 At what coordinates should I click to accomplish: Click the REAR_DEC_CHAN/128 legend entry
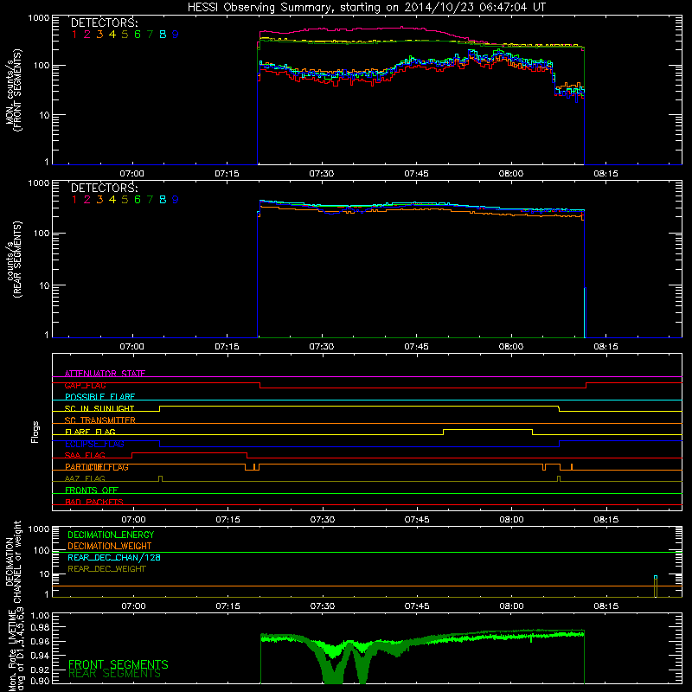point(114,557)
